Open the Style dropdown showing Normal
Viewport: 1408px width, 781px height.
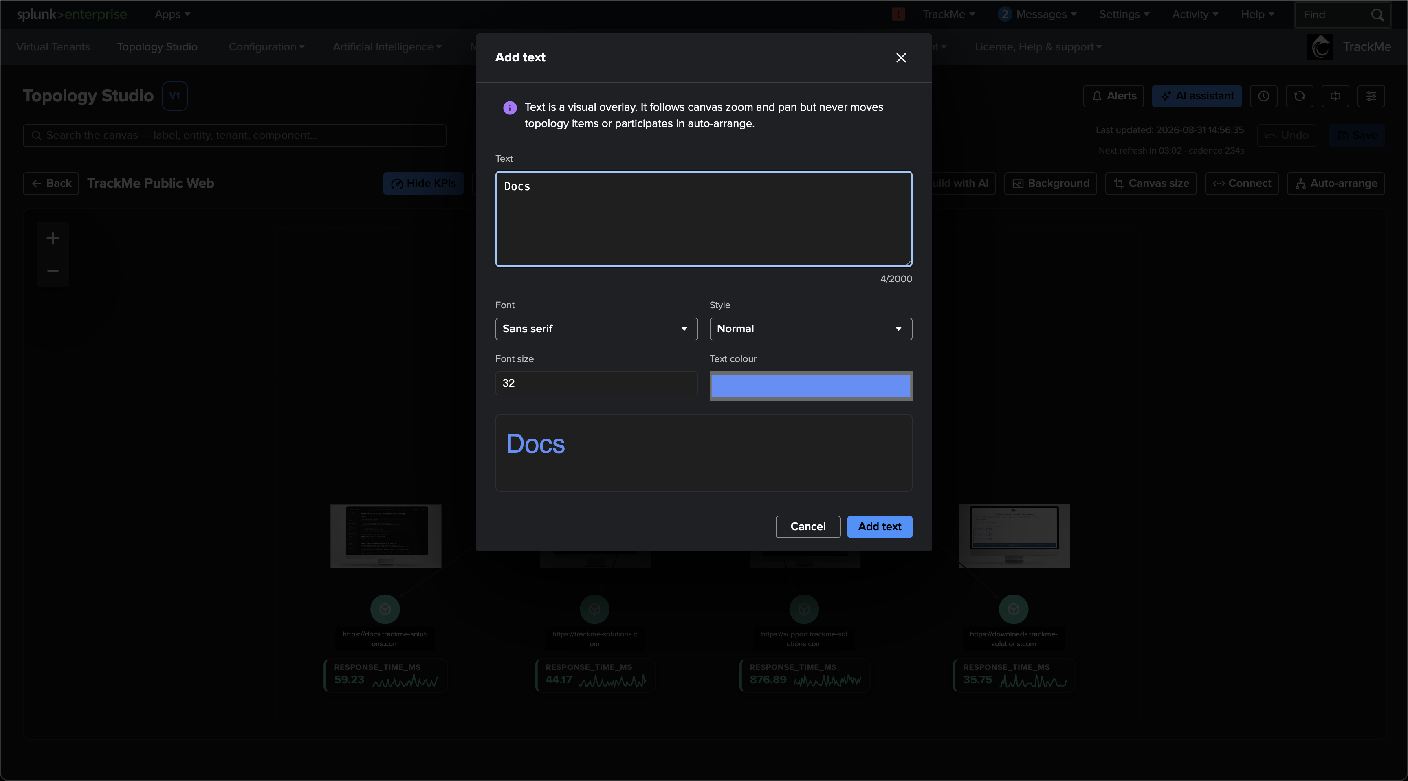pyautogui.click(x=811, y=329)
